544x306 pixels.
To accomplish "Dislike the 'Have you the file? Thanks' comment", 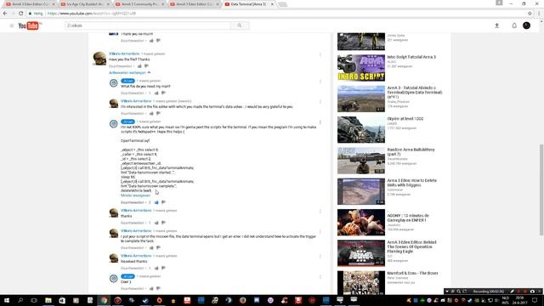I will tap(146, 66).
